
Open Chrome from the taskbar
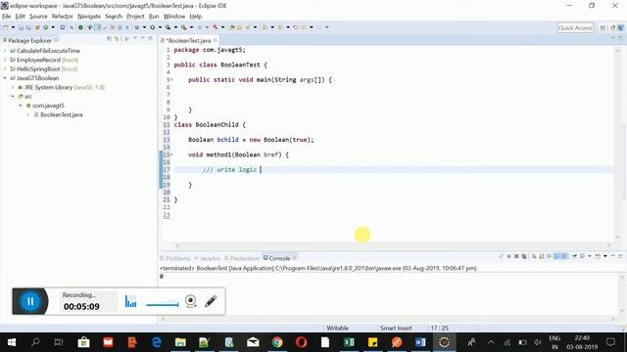[276, 342]
